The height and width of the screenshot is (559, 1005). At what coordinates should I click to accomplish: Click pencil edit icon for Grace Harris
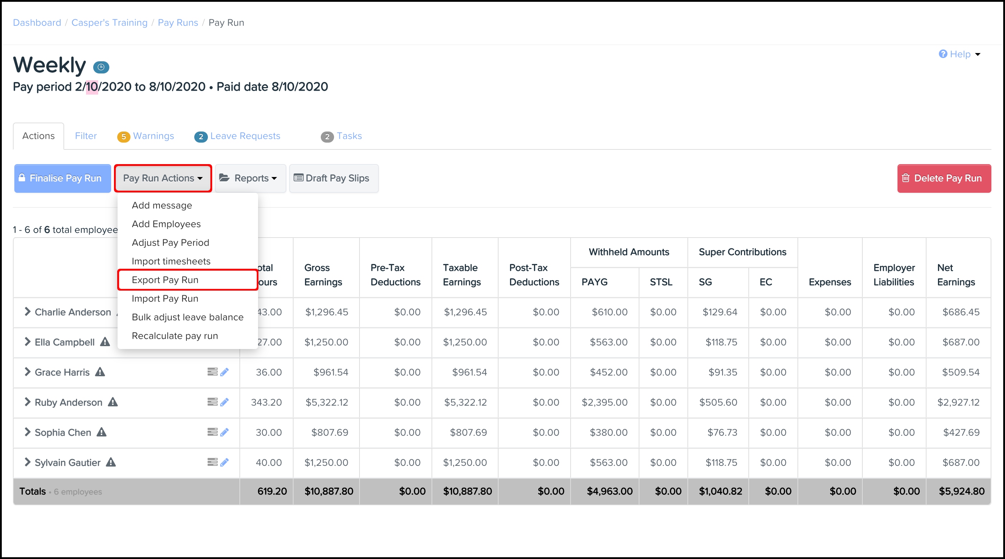coord(224,372)
